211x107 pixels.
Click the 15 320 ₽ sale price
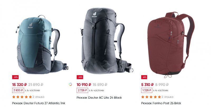[20, 85]
